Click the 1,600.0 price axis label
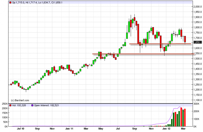 click(x=198, y=48)
